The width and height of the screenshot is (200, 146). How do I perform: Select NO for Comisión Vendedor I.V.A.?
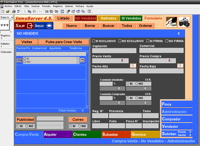coord(137,84)
